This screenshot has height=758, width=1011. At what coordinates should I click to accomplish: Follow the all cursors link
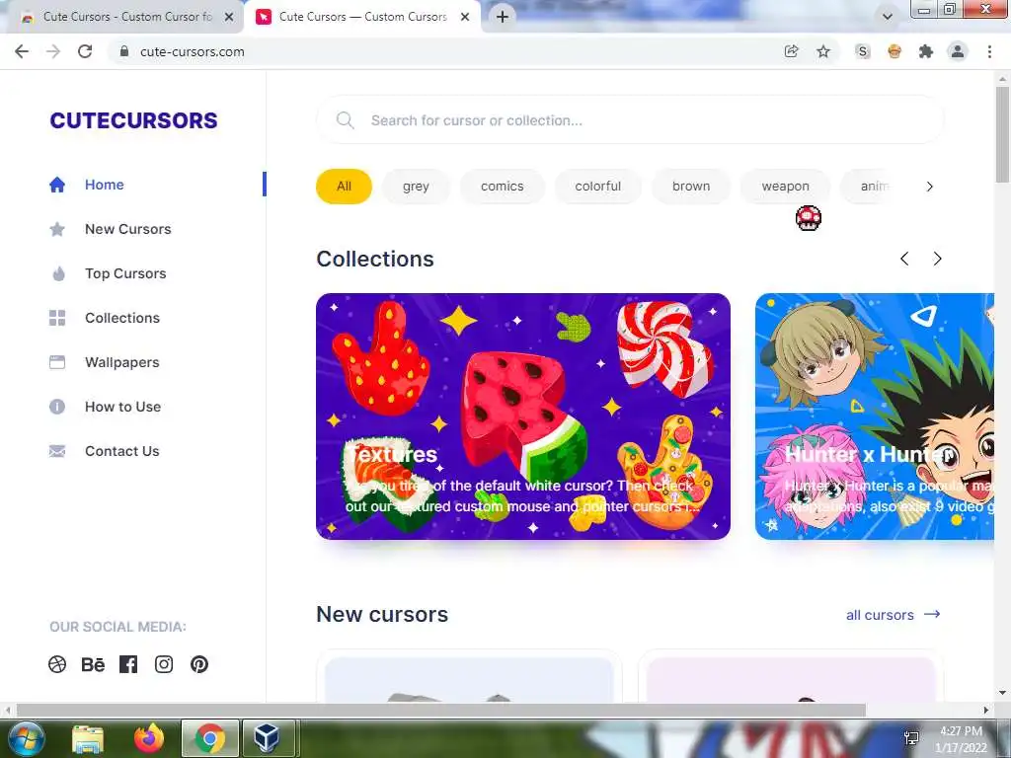(893, 615)
